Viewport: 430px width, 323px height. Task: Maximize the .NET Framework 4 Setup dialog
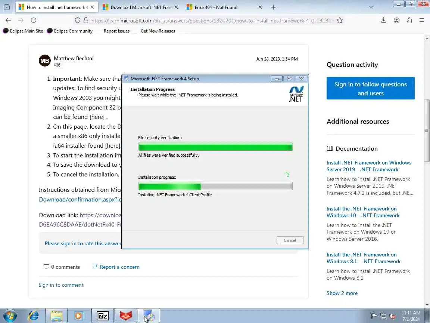pos(289,79)
